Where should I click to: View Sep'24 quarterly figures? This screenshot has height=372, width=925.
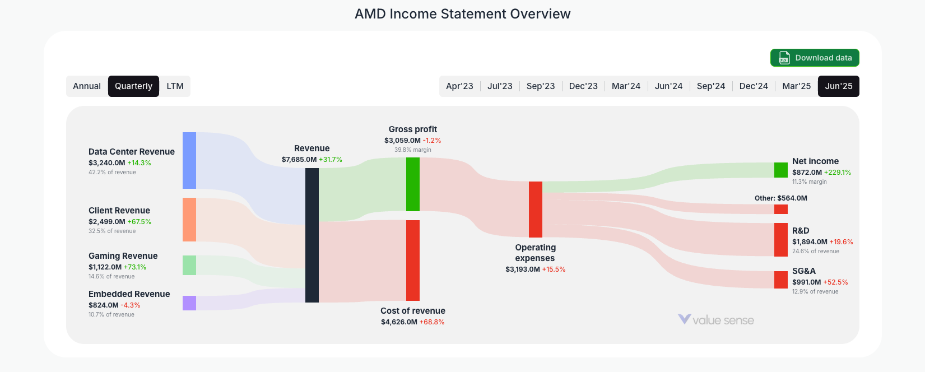point(710,86)
